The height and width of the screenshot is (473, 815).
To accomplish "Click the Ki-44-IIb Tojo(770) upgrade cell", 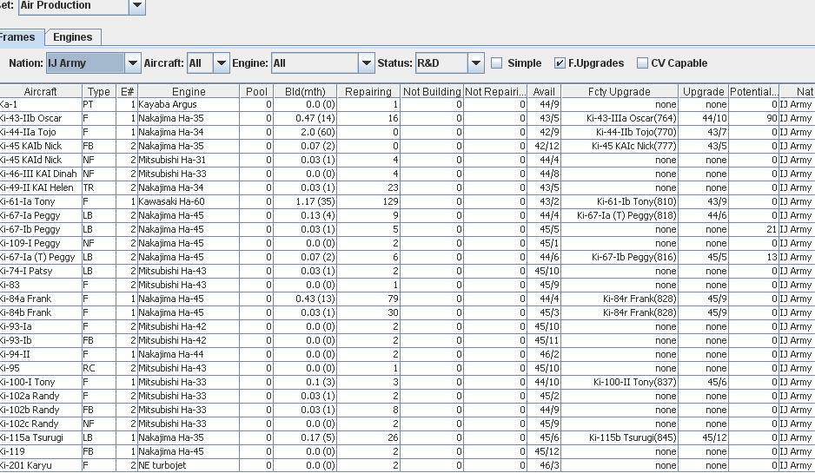I will tap(619, 133).
